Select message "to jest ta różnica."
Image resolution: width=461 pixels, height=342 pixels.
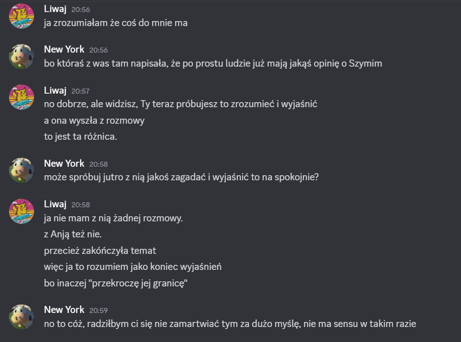tap(80, 137)
